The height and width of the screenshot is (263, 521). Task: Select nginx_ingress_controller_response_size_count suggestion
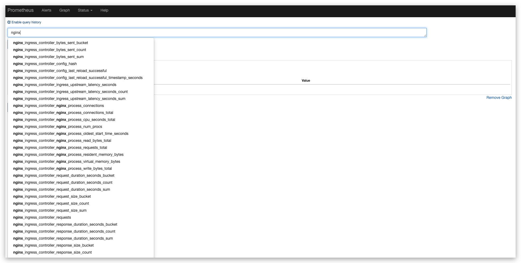[81, 252]
